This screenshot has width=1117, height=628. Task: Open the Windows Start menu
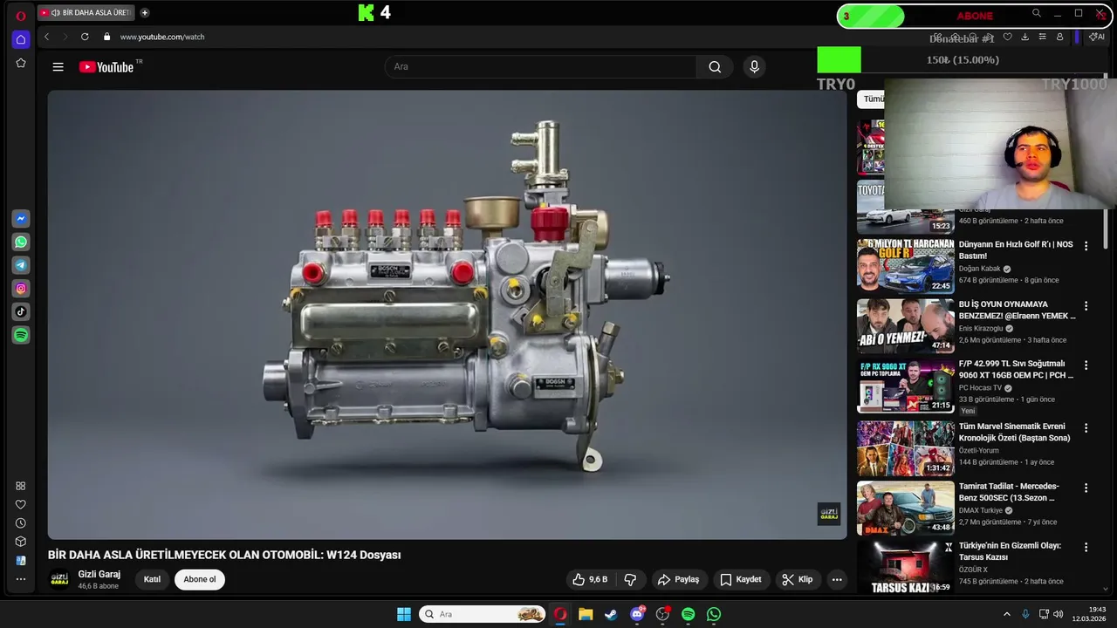[404, 614]
